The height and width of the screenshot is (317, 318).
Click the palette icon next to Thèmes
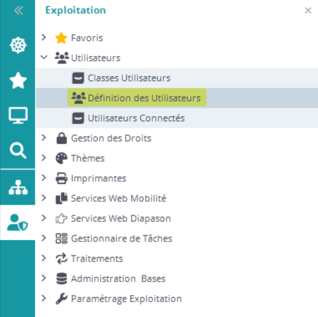pos(61,158)
